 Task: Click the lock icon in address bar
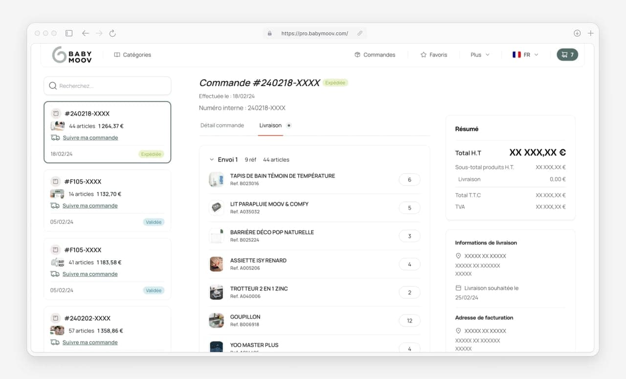[x=269, y=33]
